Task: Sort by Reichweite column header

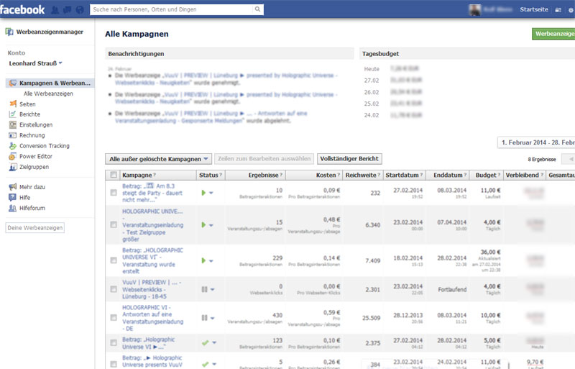Action: 361,175
